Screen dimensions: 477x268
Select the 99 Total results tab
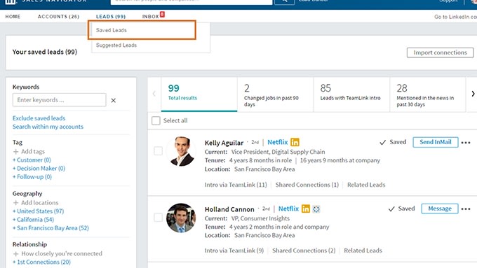[x=199, y=94]
